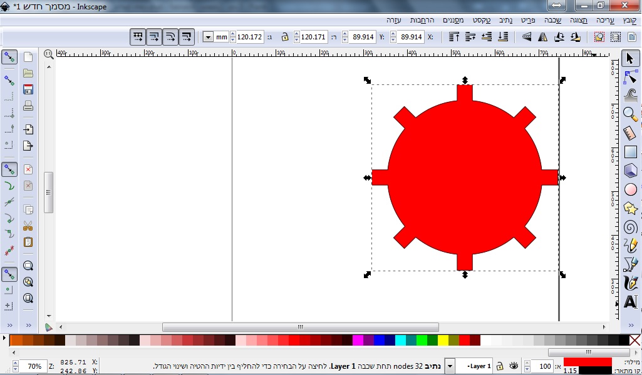Select the Text tool

(630, 302)
